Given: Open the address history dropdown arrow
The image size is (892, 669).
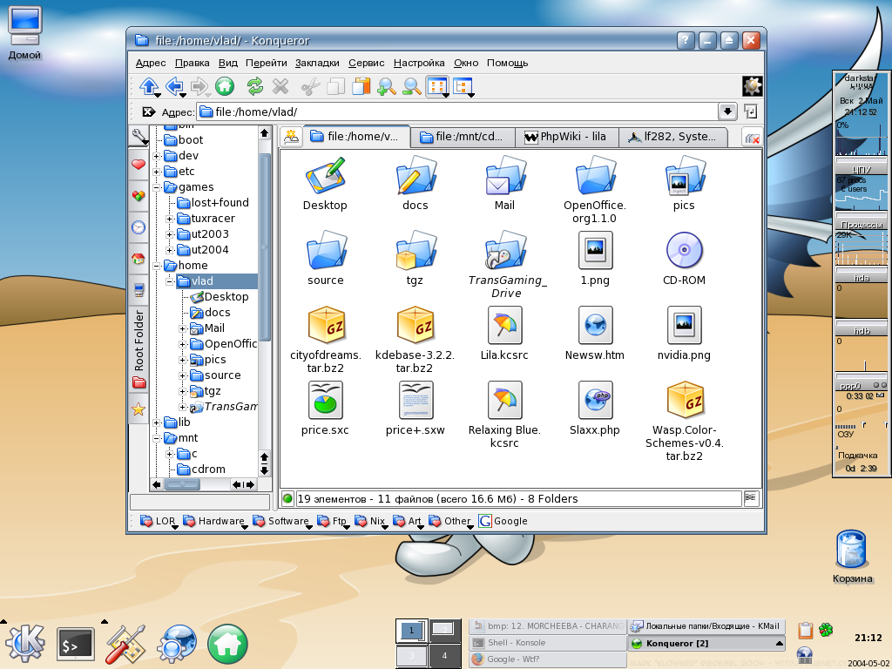Looking at the screenshot, I should [727, 111].
